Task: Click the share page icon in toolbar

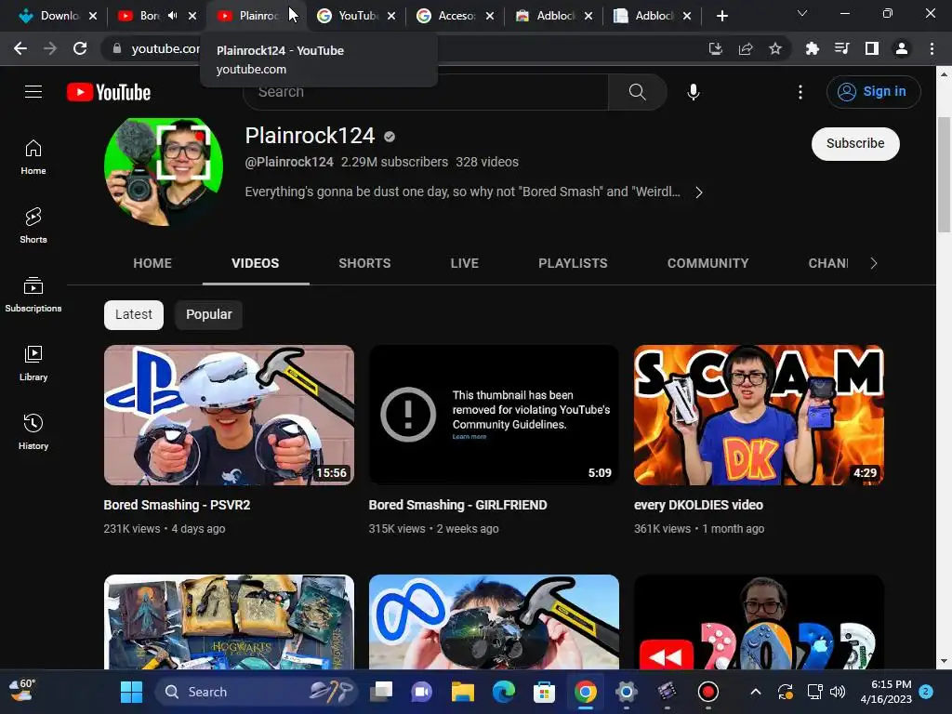Action: tap(745, 48)
